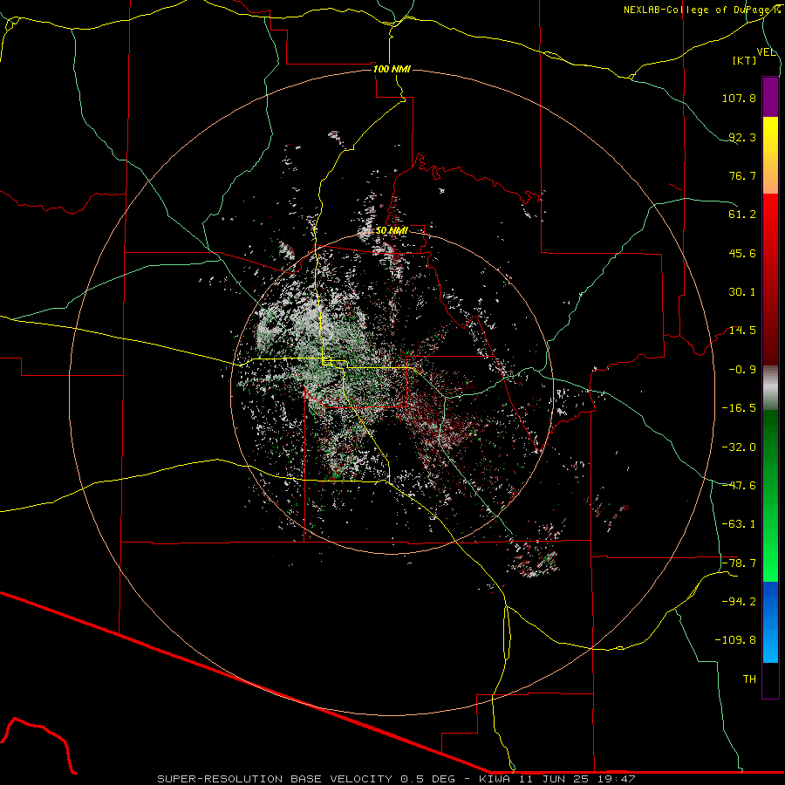
Task: Click the -0.9 scale value
Action: click(742, 370)
